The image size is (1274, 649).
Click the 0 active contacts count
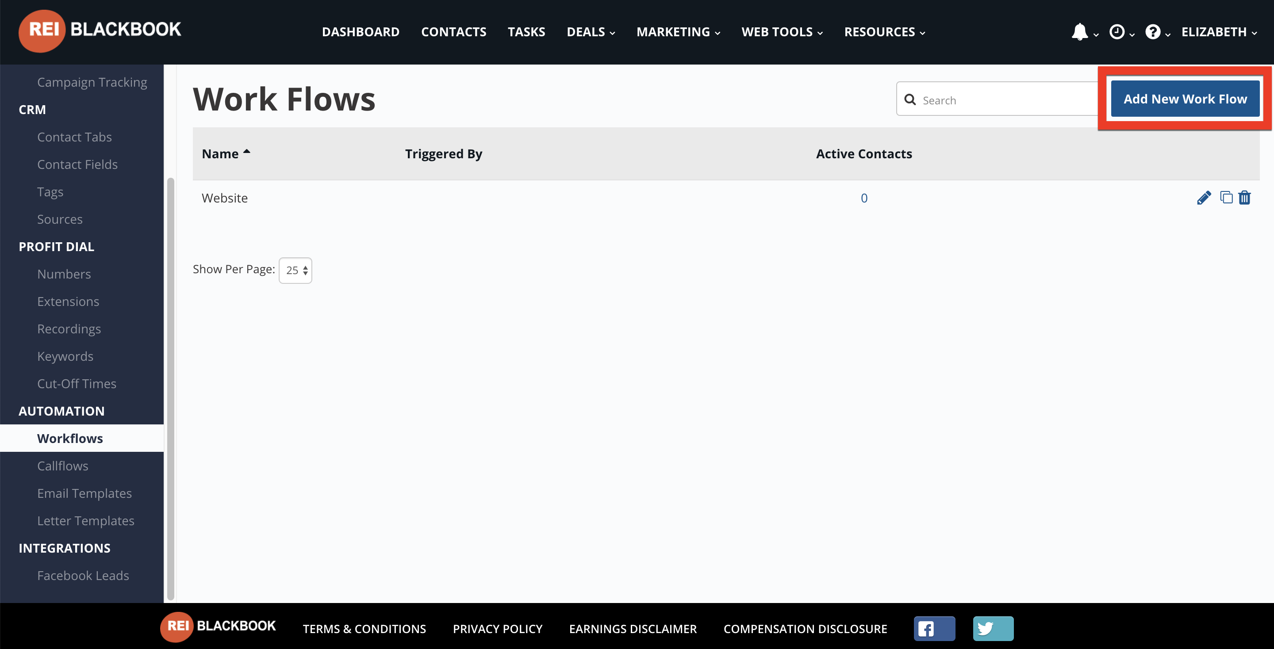pos(864,198)
